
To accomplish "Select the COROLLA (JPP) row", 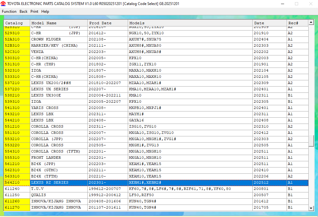I will click(156, 139).
